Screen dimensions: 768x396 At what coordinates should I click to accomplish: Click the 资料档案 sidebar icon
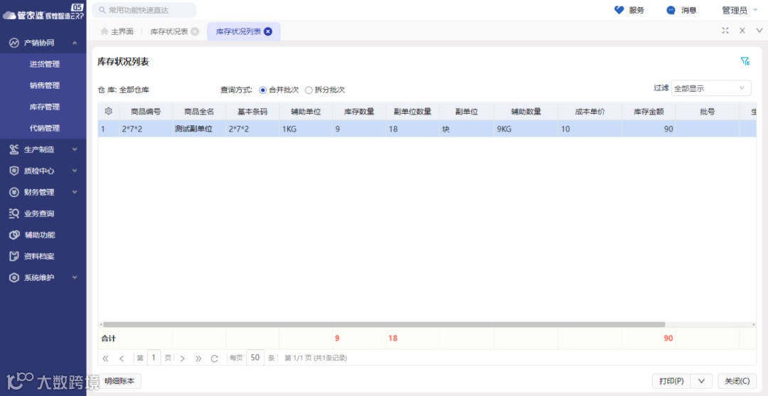[x=14, y=256]
